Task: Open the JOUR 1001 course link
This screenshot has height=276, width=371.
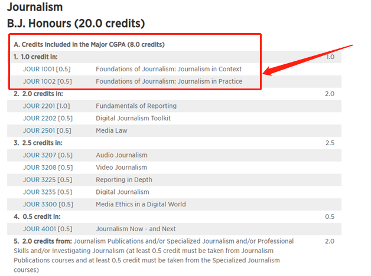Action: [38, 69]
